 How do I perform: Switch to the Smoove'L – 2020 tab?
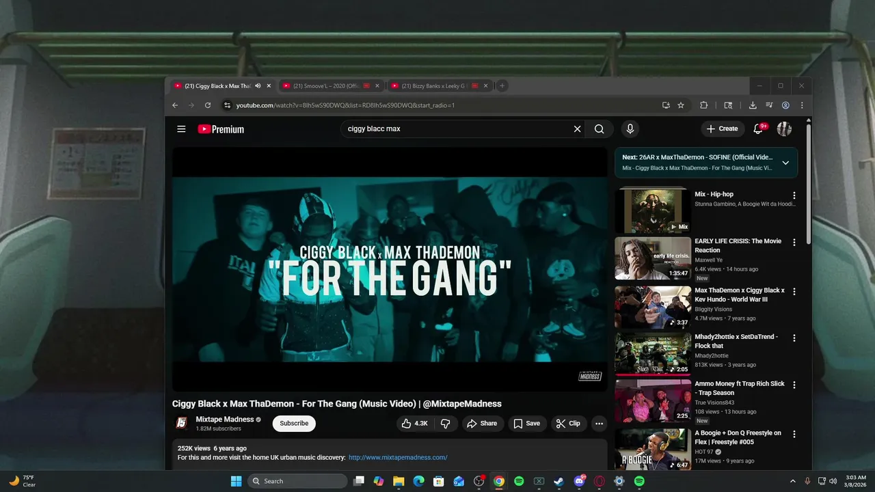[325, 86]
